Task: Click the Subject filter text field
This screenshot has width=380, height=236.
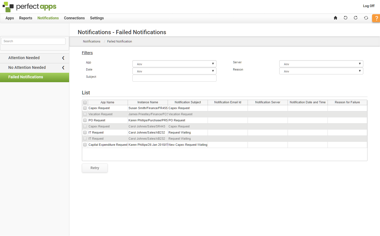Action: coord(174,78)
